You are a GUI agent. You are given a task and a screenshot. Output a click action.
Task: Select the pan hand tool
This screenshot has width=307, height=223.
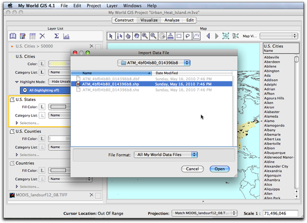[136, 36]
